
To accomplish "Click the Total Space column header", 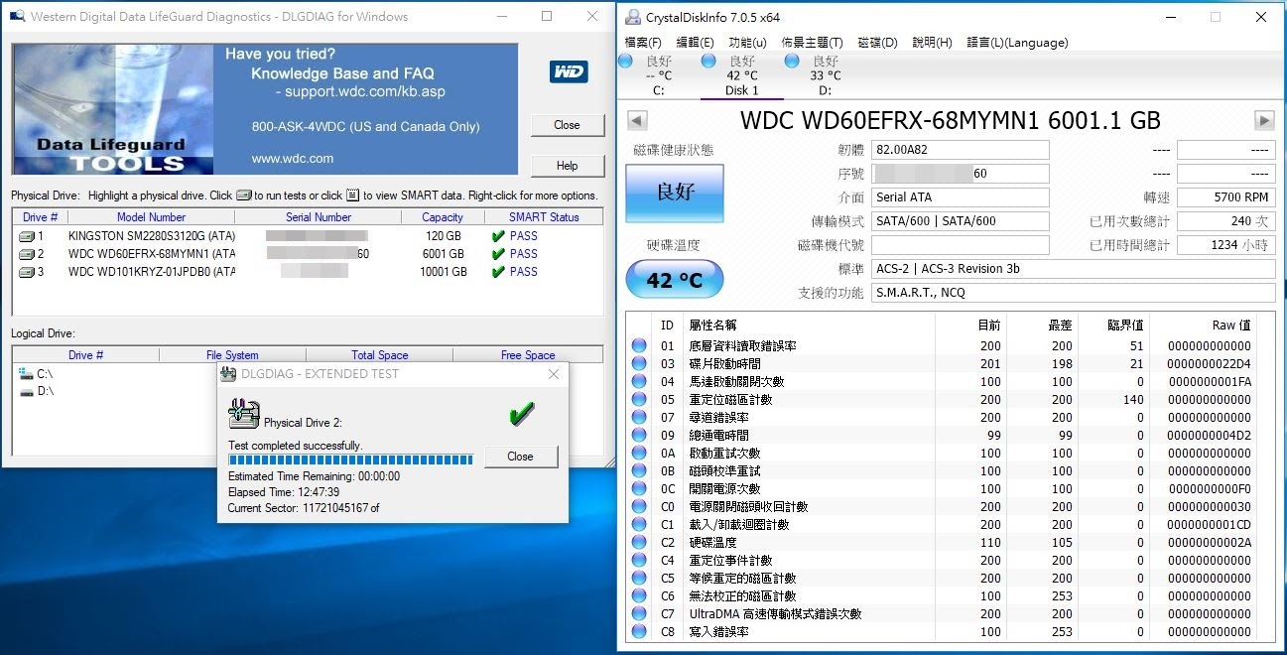I will 379,354.
